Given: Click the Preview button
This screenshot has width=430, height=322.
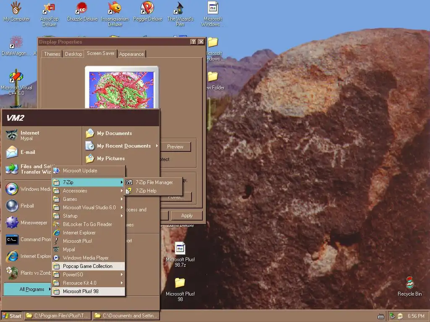Looking at the screenshot, I should 176,147.
